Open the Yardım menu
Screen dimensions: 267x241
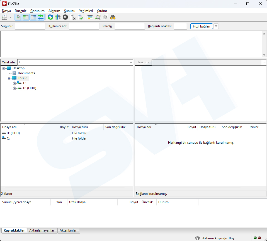(x=102, y=11)
